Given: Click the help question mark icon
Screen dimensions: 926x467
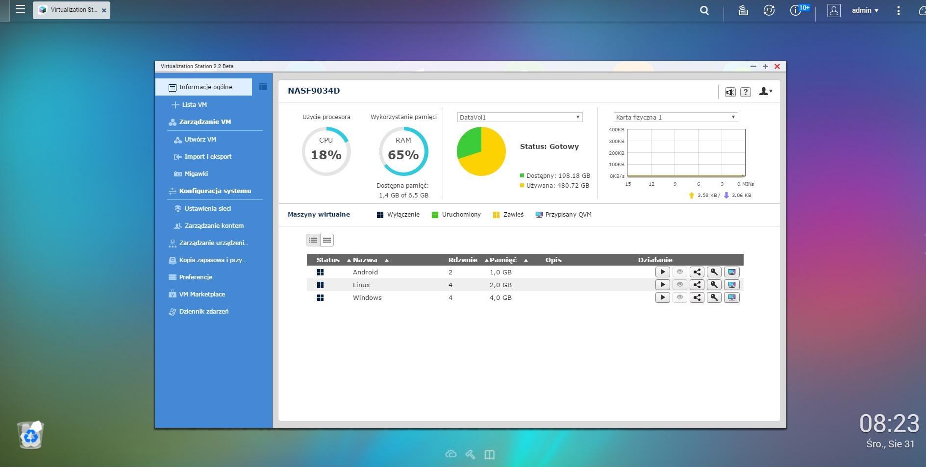Looking at the screenshot, I should pyautogui.click(x=745, y=92).
